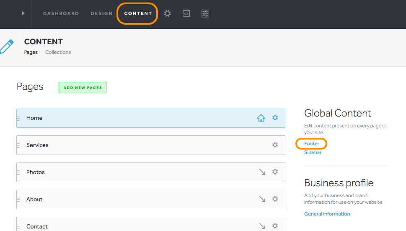
Task: Switch to the Design tab
Action: click(x=101, y=13)
